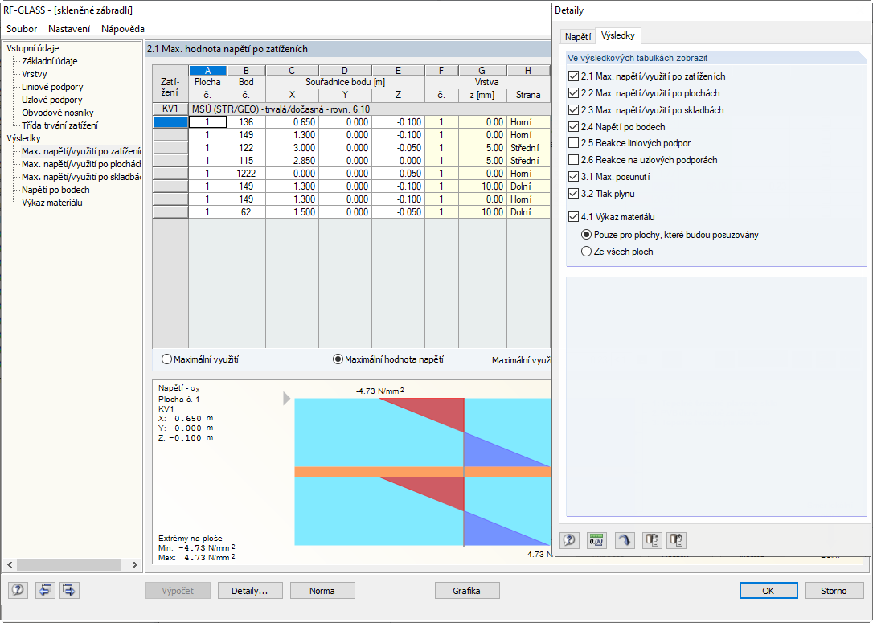Open the Nápověda menu
Image resolution: width=873 pixels, height=623 pixels.
pos(122,28)
